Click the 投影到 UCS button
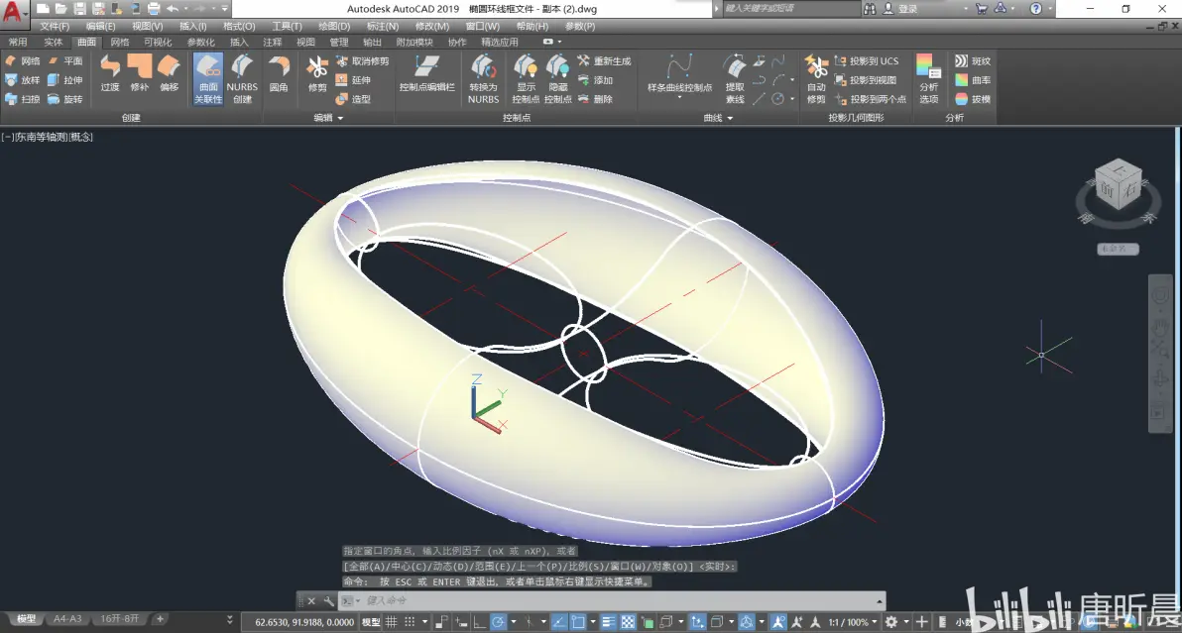 click(x=866, y=61)
